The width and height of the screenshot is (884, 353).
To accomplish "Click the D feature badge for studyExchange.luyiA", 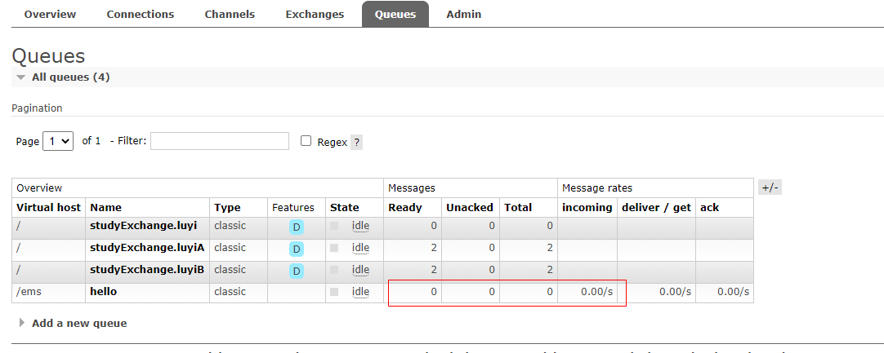I will (297, 249).
